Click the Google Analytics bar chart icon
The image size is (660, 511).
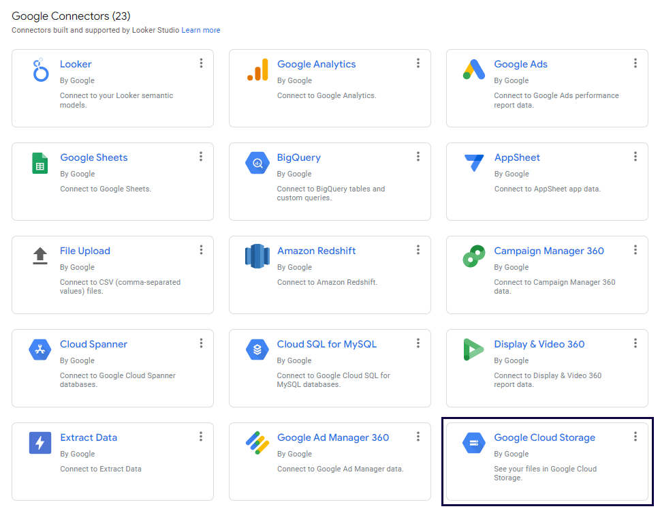click(257, 70)
